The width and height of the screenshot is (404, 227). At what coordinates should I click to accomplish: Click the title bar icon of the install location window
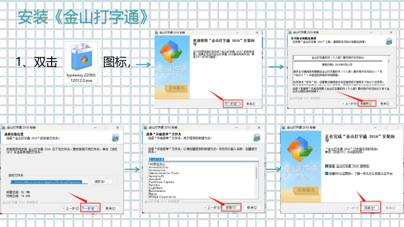[4, 128]
